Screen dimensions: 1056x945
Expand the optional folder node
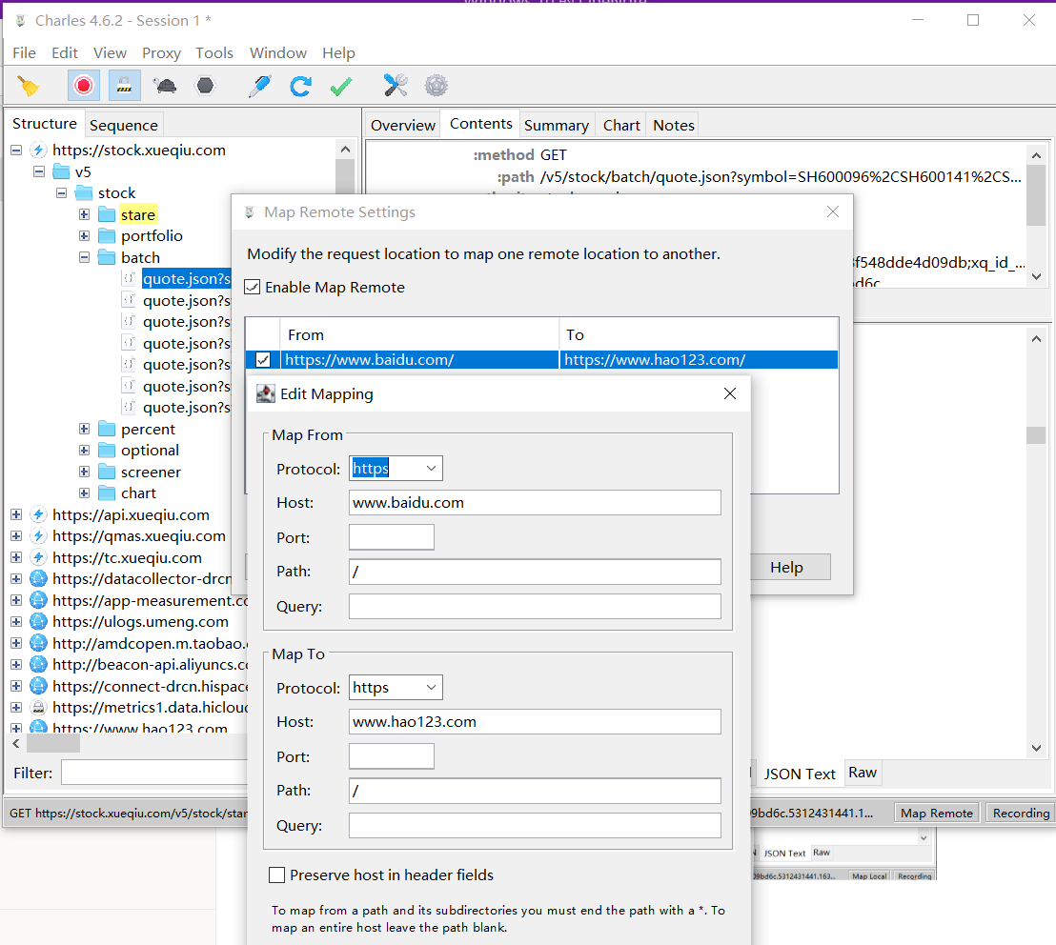(84, 451)
